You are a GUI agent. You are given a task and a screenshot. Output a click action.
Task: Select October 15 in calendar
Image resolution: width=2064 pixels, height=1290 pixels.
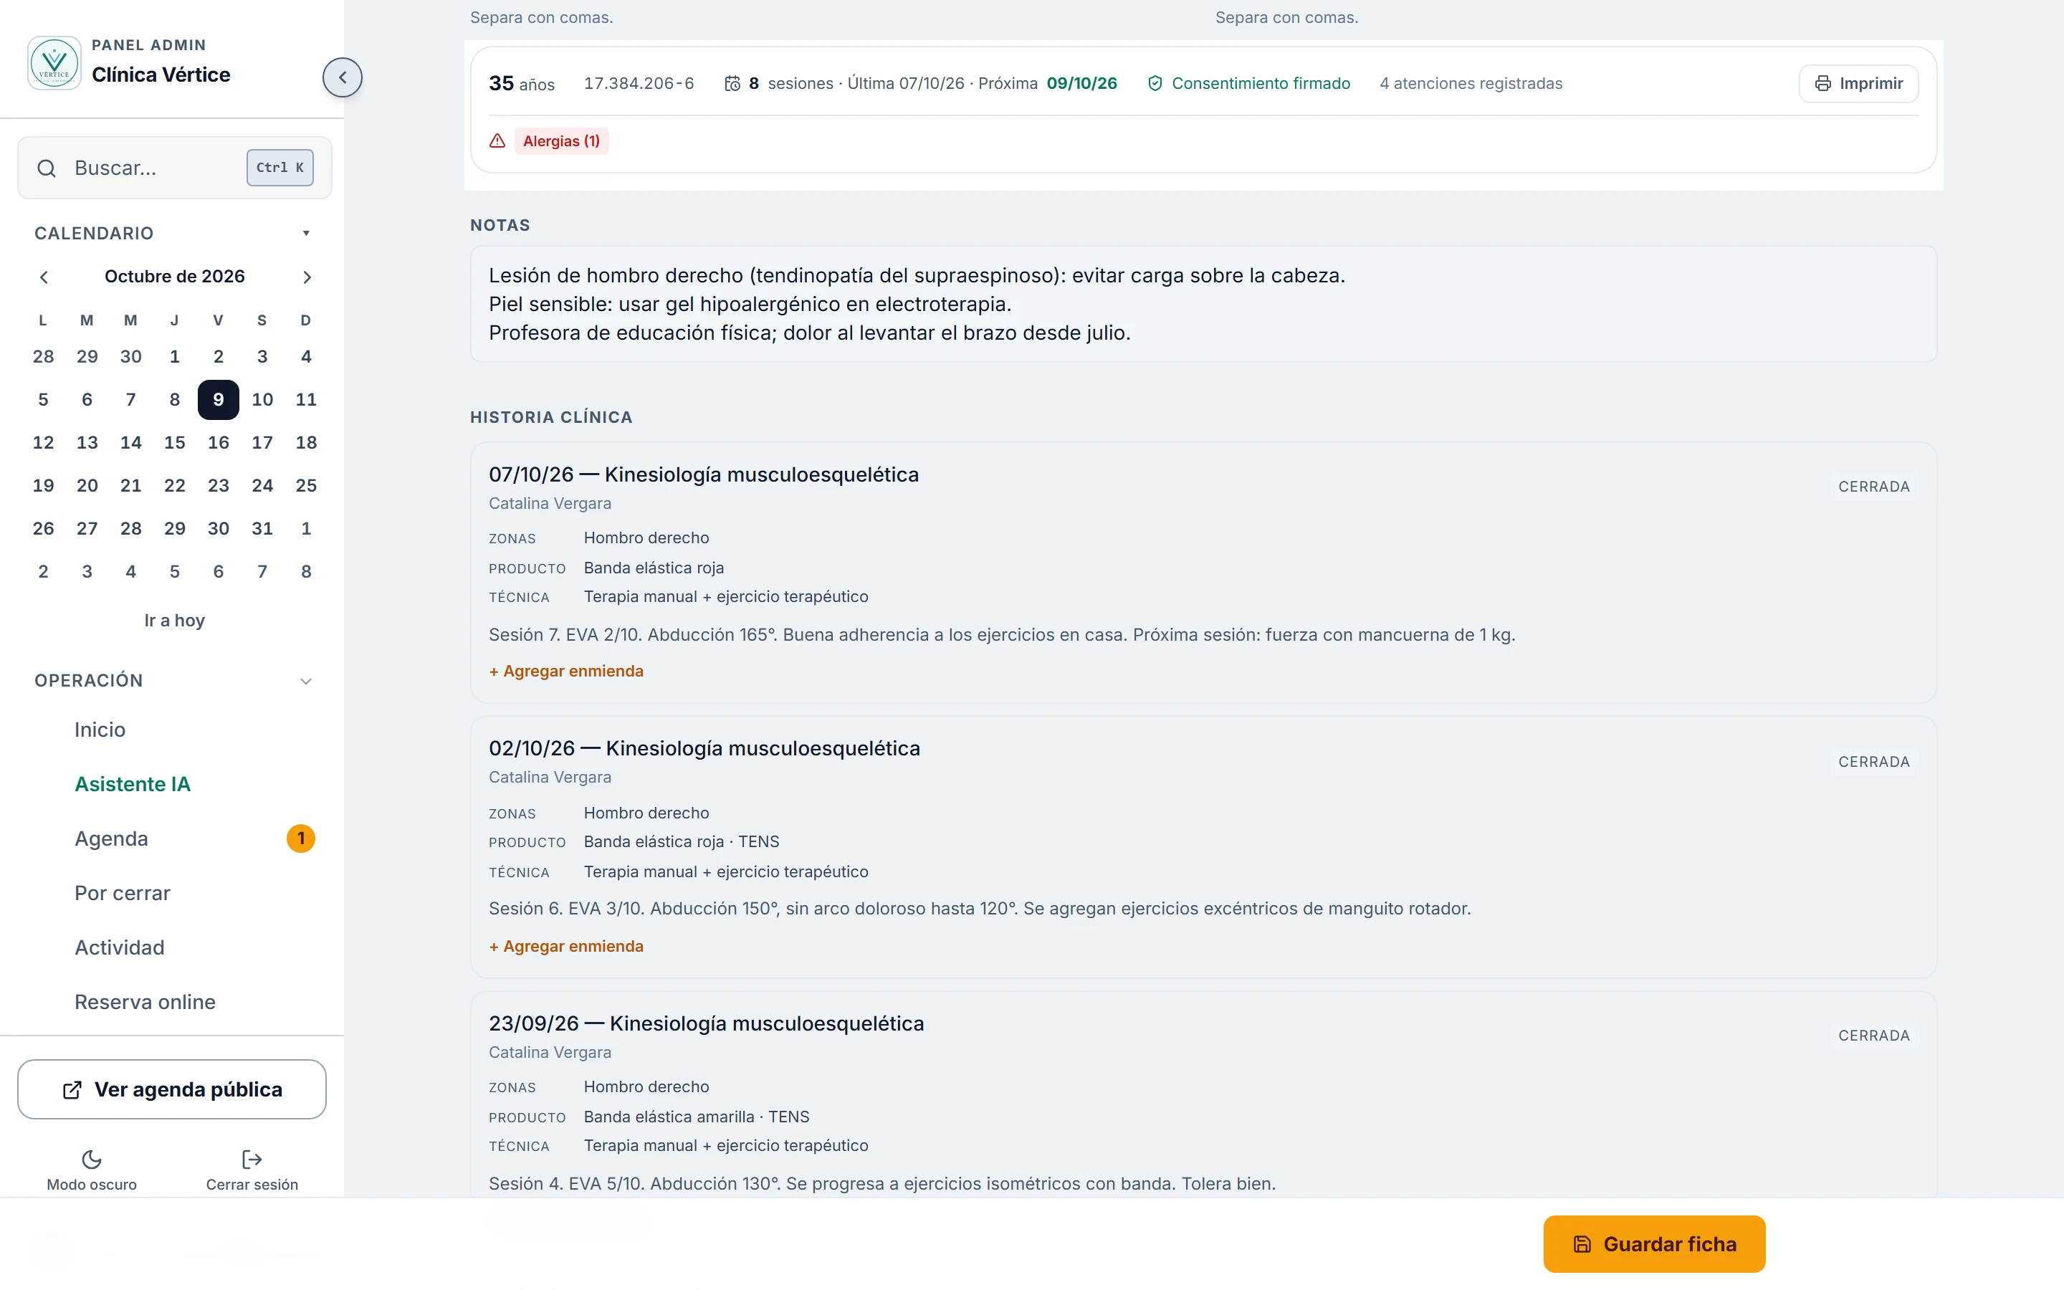tap(175, 443)
